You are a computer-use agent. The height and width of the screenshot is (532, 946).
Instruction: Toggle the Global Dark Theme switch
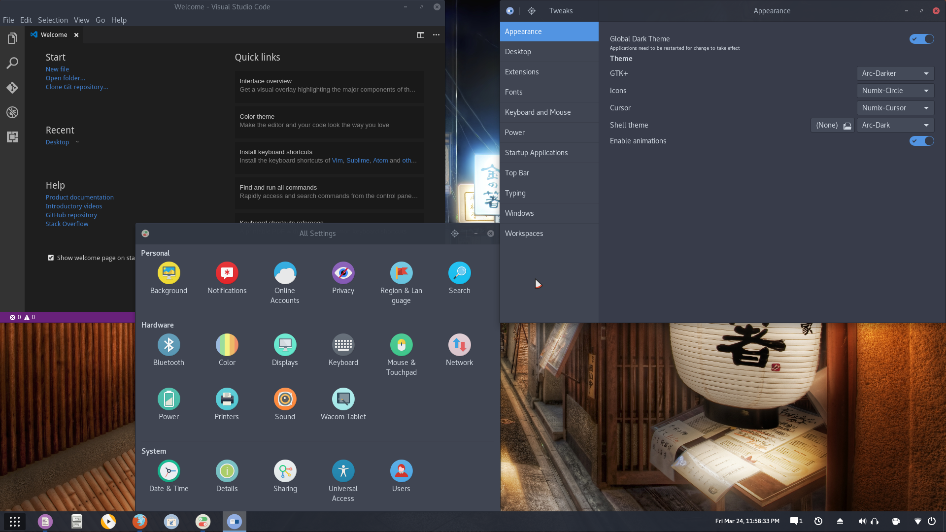921,38
